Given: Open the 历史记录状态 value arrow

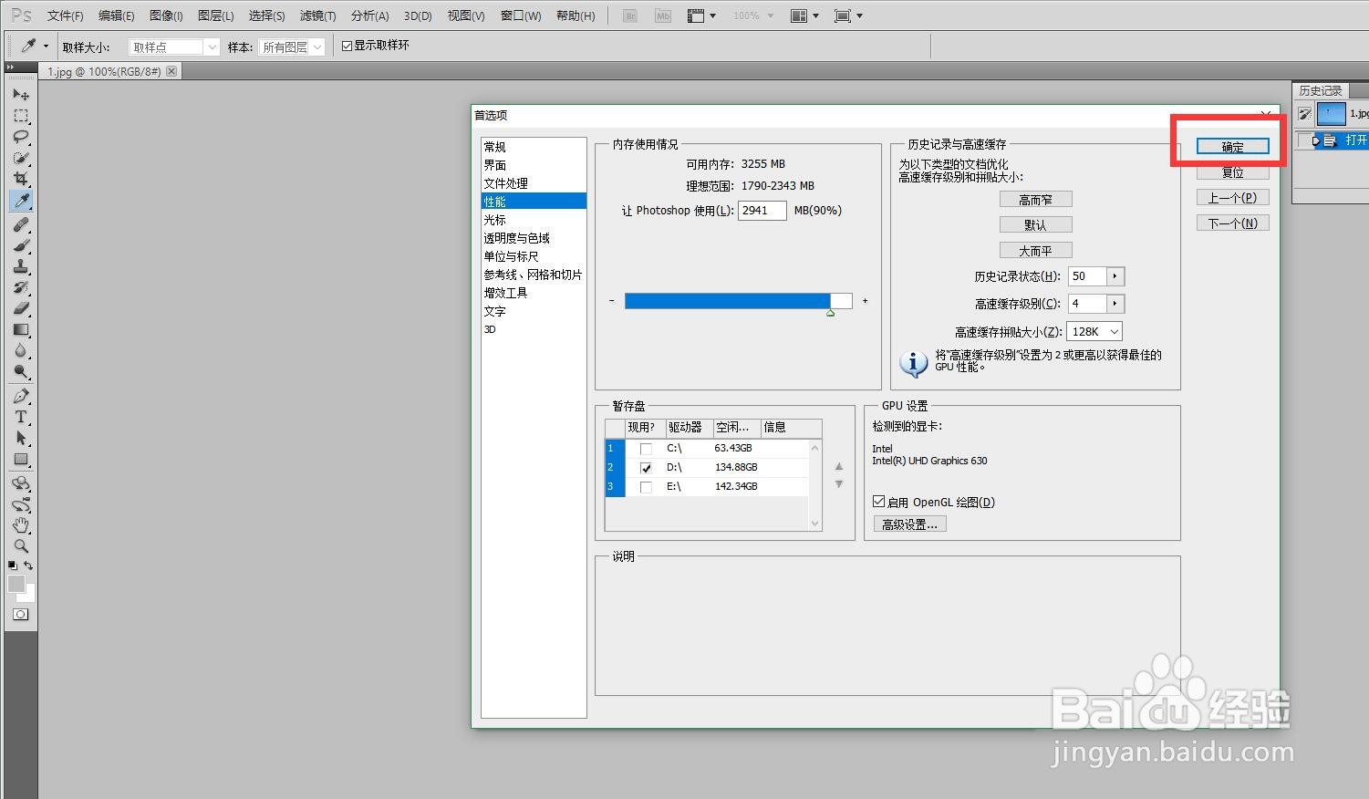Looking at the screenshot, I should [1115, 275].
